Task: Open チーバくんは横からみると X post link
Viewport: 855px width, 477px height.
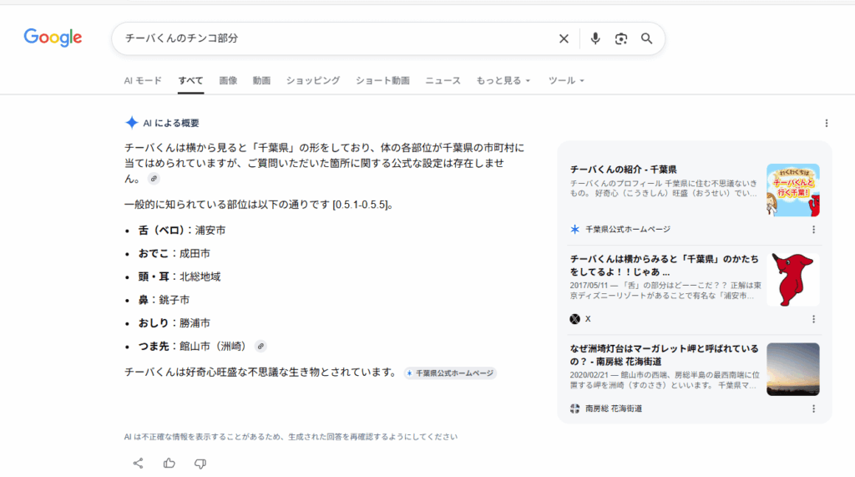Action: pyautogui.click(x=664, y=266)
